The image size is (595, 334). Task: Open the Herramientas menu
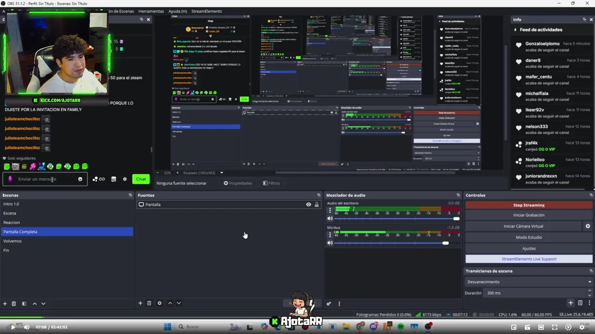[151, 11]
